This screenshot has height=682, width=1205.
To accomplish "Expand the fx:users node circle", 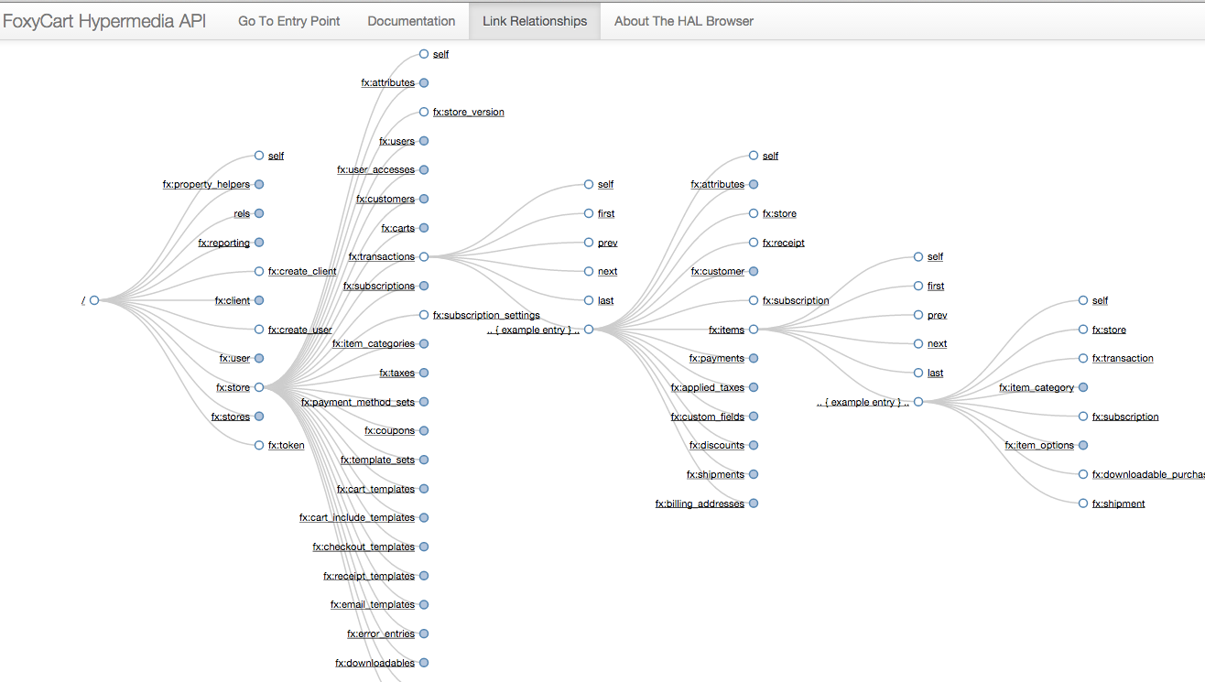I will (x=424, y=141).
